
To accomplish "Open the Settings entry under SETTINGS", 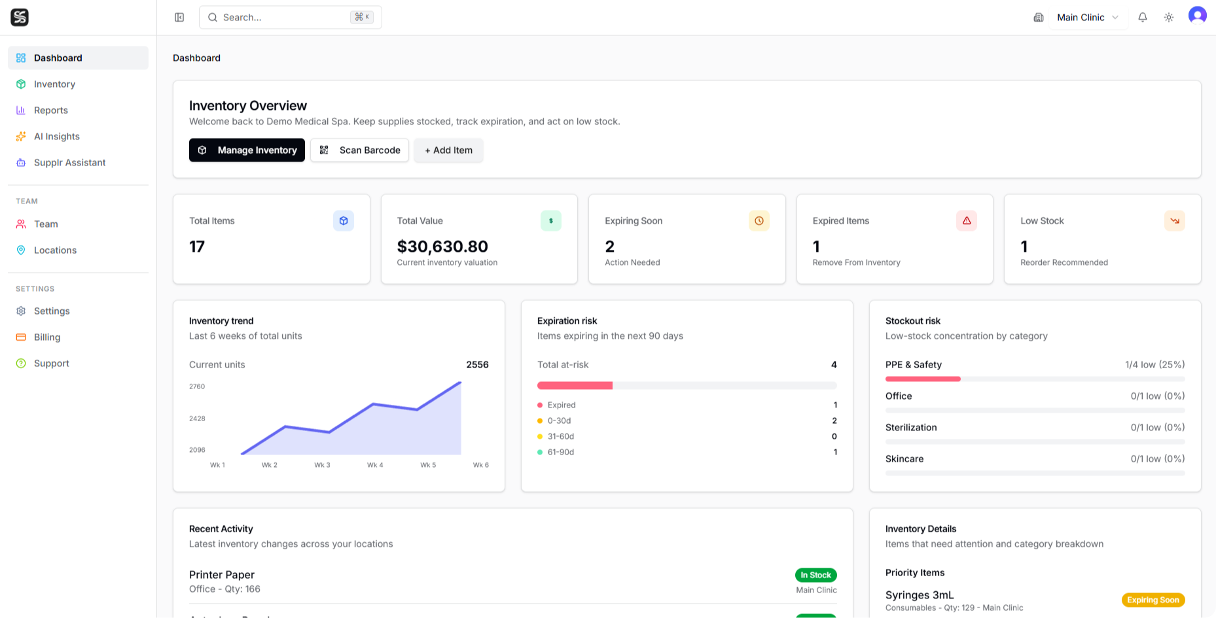I will coord(52,311).
